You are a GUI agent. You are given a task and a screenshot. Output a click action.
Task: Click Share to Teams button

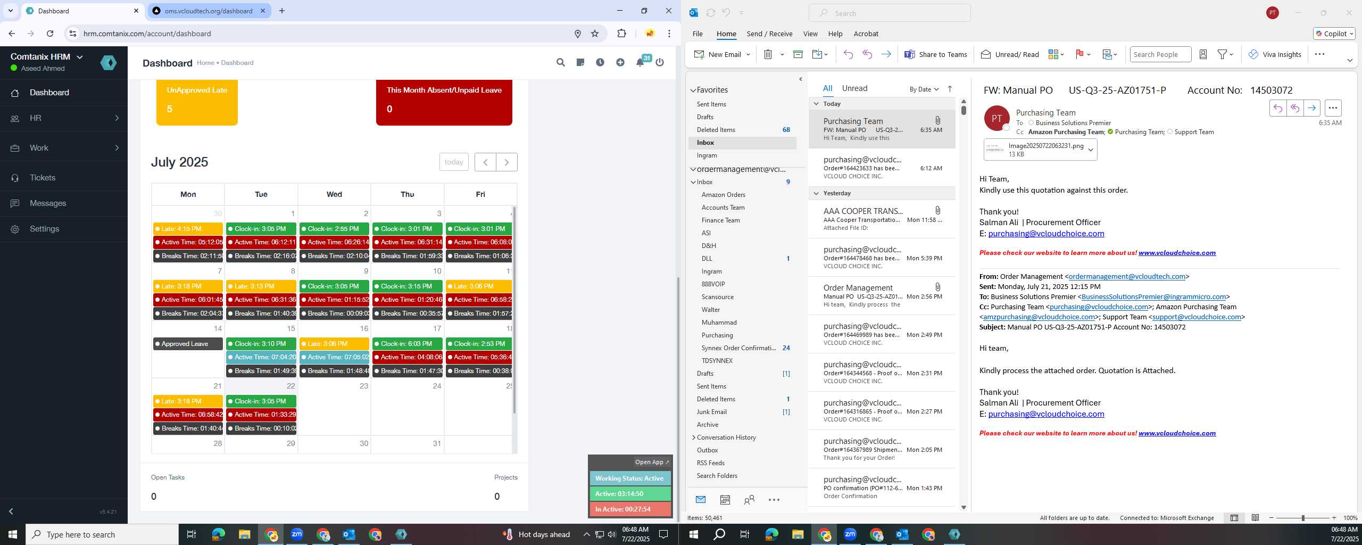(936, 54)
